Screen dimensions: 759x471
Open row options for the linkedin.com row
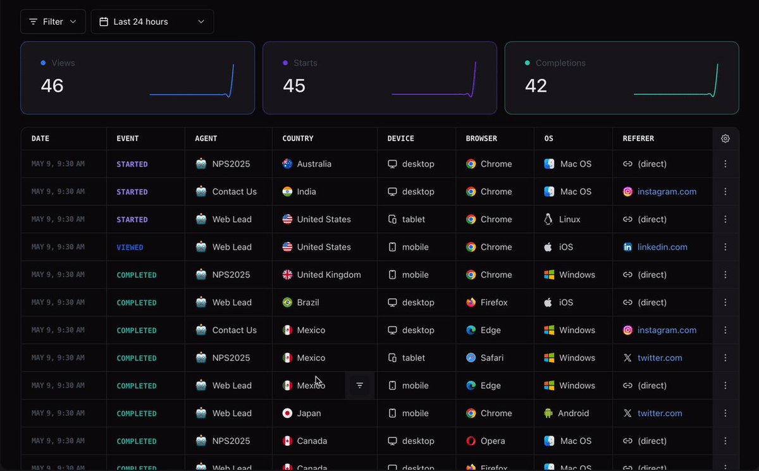coord(725,247)
